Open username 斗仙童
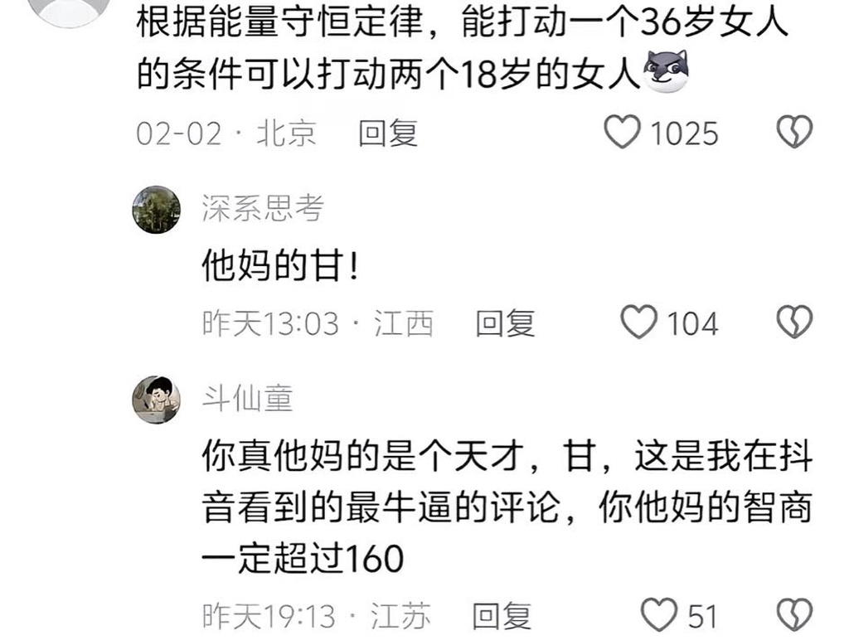Image resolution: width=849 pixels, height=640 pixels. tap(247, 399)
